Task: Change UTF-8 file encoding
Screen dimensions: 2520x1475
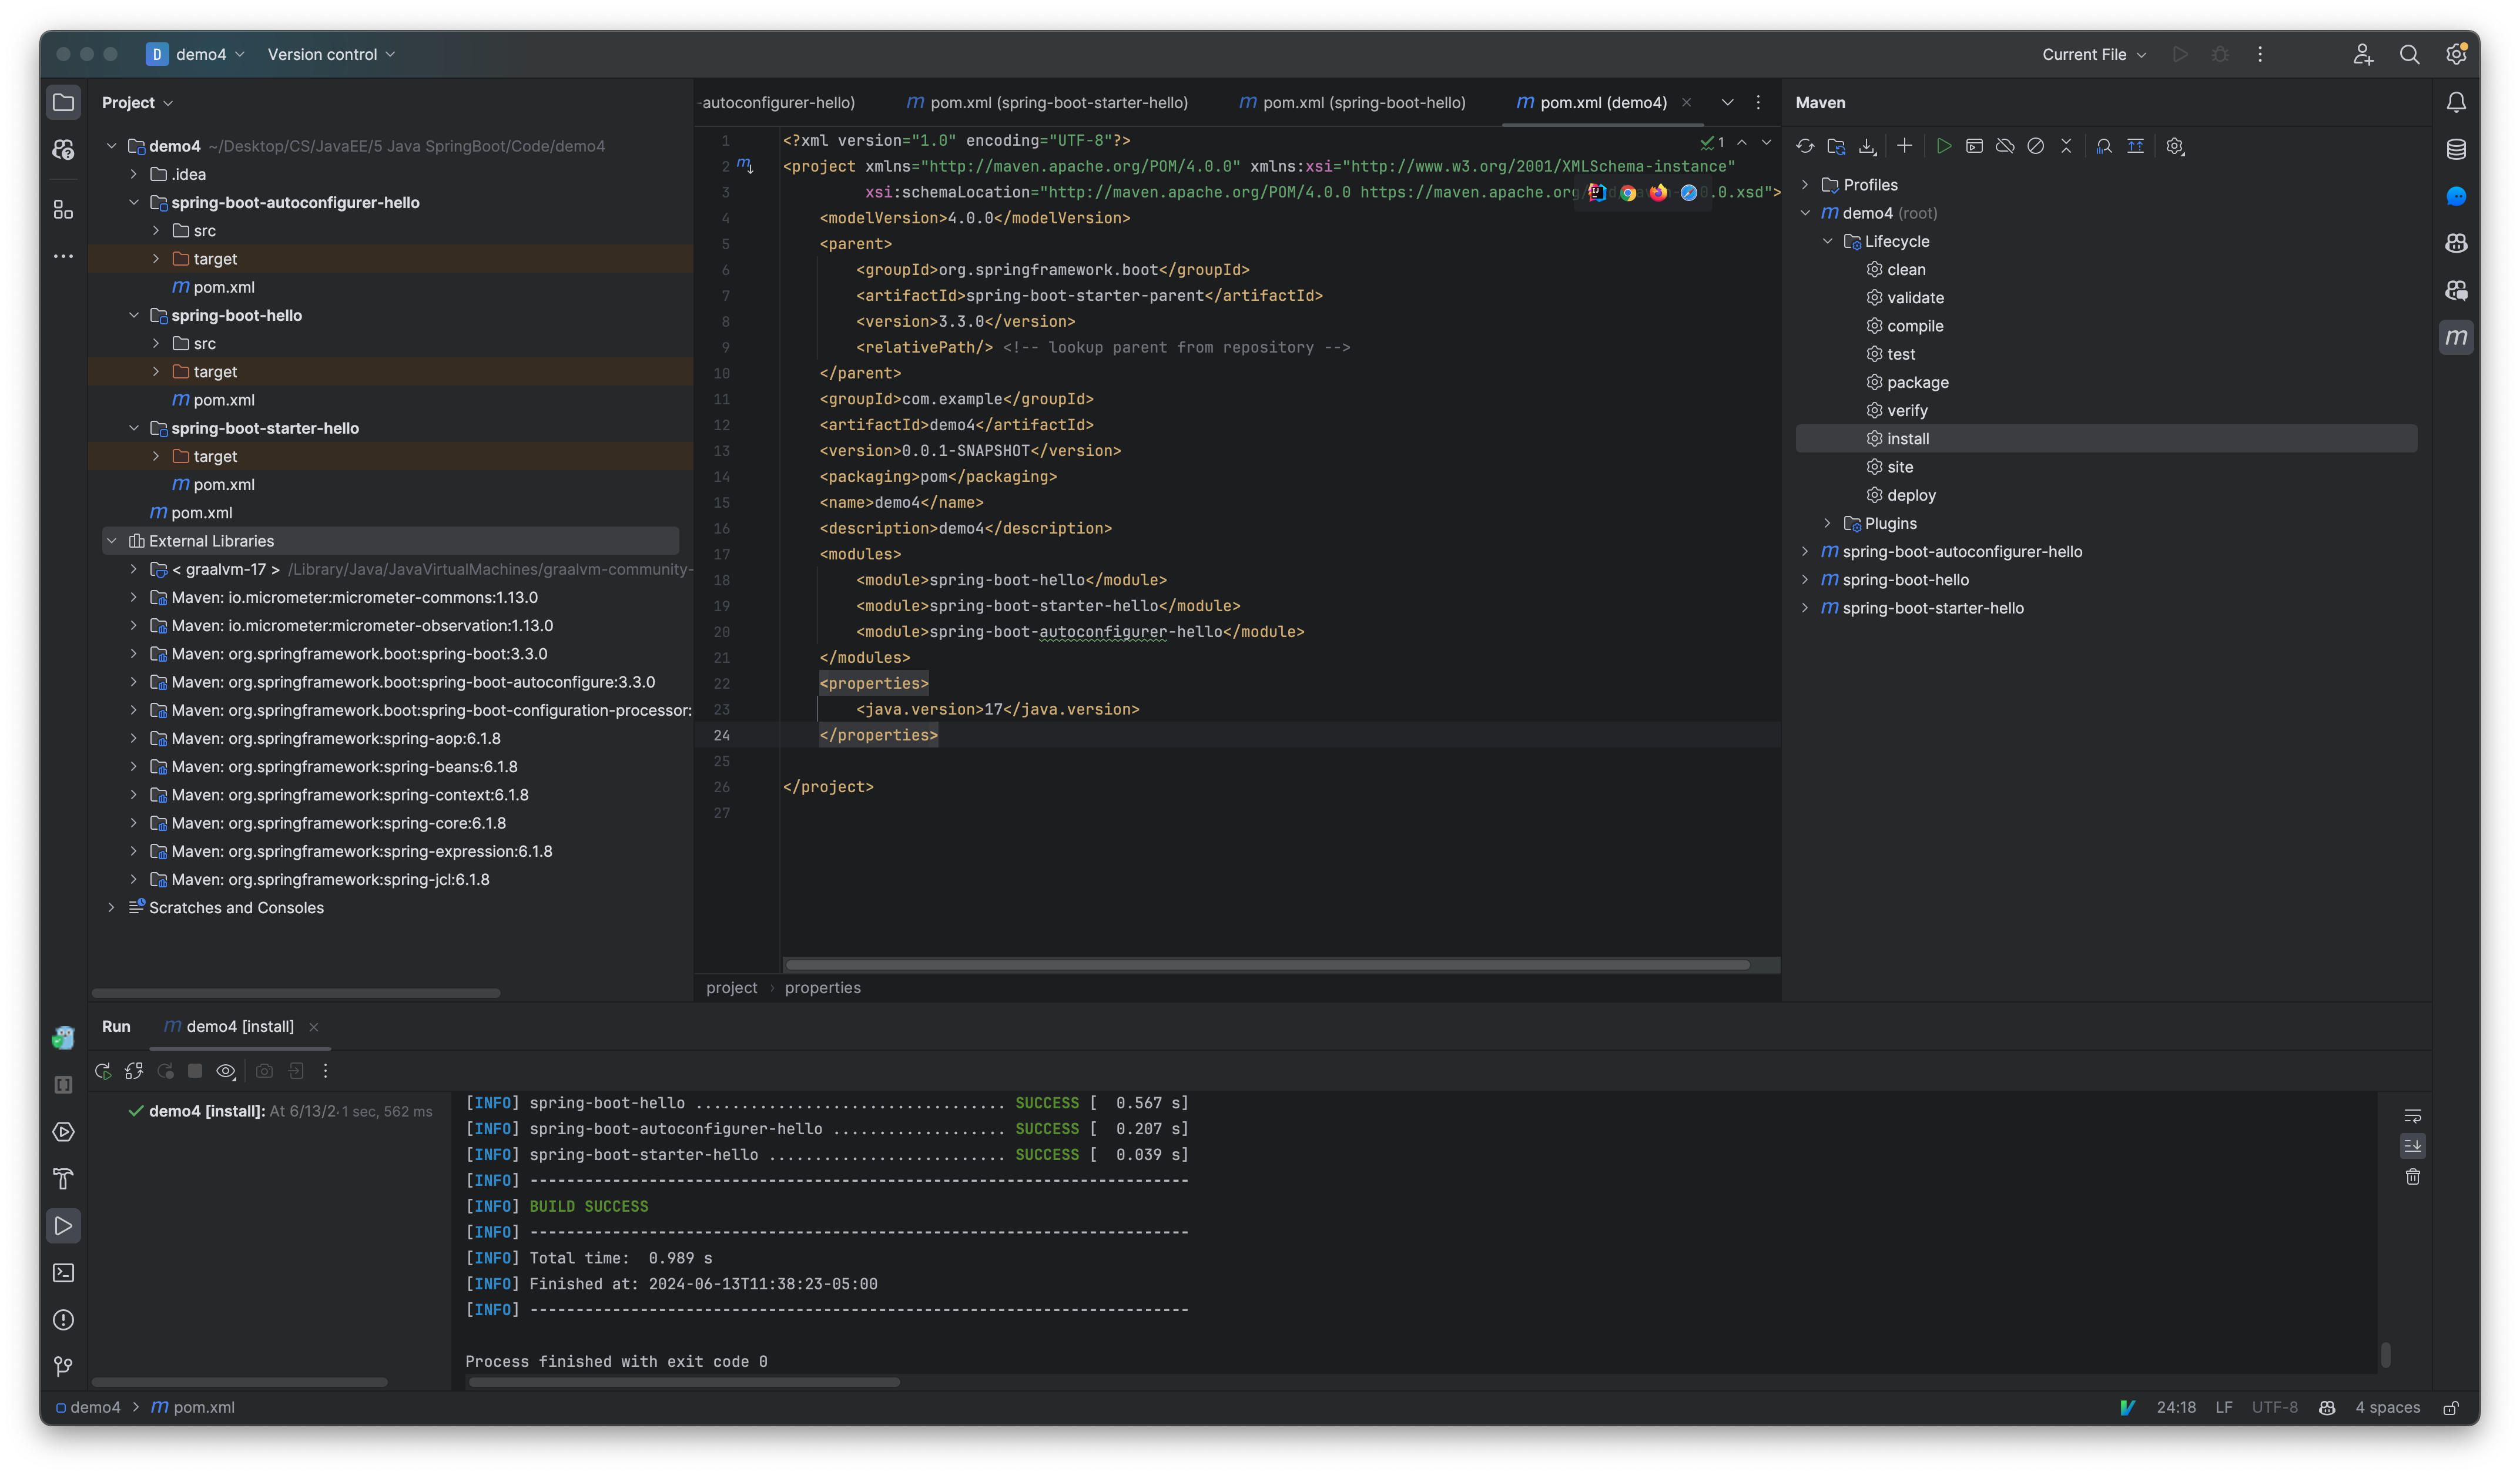Action: point(2274,1408)
